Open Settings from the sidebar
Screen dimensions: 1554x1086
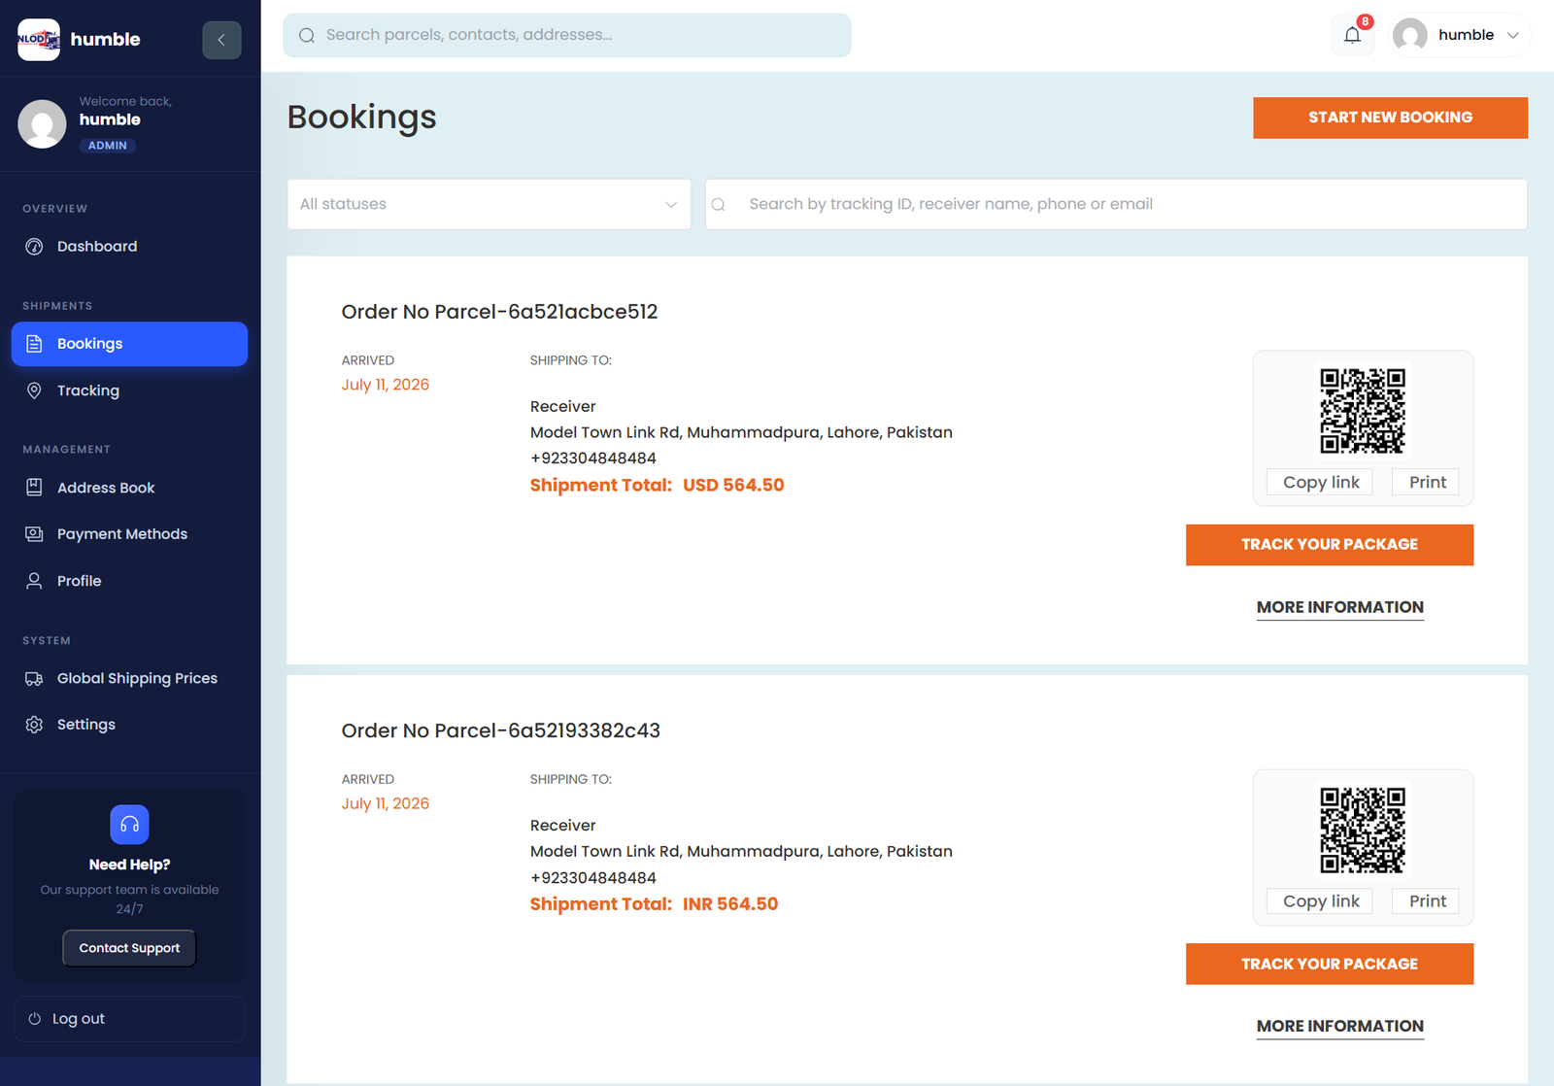click(129, 725)
